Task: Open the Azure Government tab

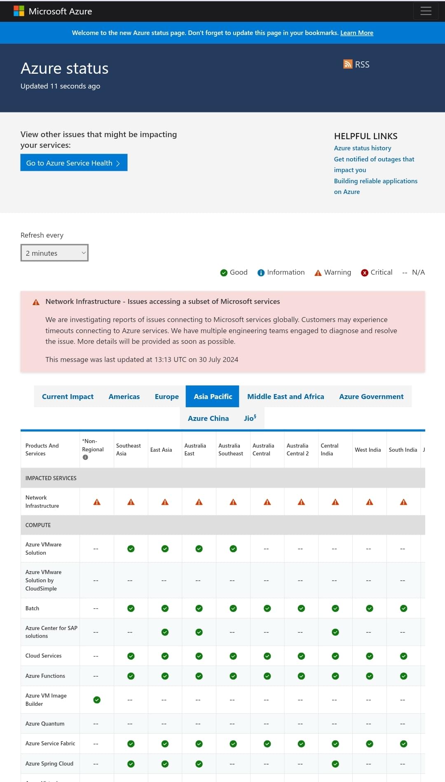Action: pos(371,397)
